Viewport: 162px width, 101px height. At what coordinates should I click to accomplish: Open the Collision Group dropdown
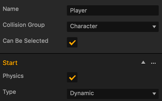[x=113, y=27]
